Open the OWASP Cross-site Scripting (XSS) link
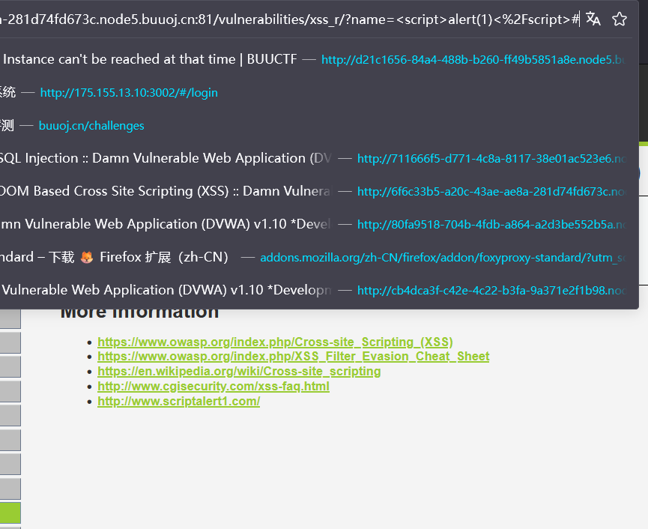This screenshot has width=648, height=529. point(275,342)
